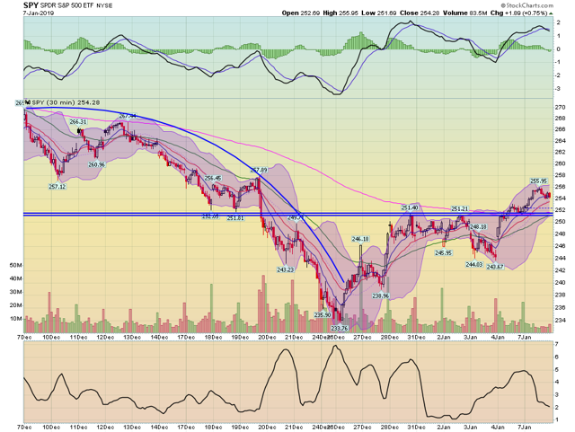
Task: Click the 235.90 price annotation
Action: pos(323,314)
